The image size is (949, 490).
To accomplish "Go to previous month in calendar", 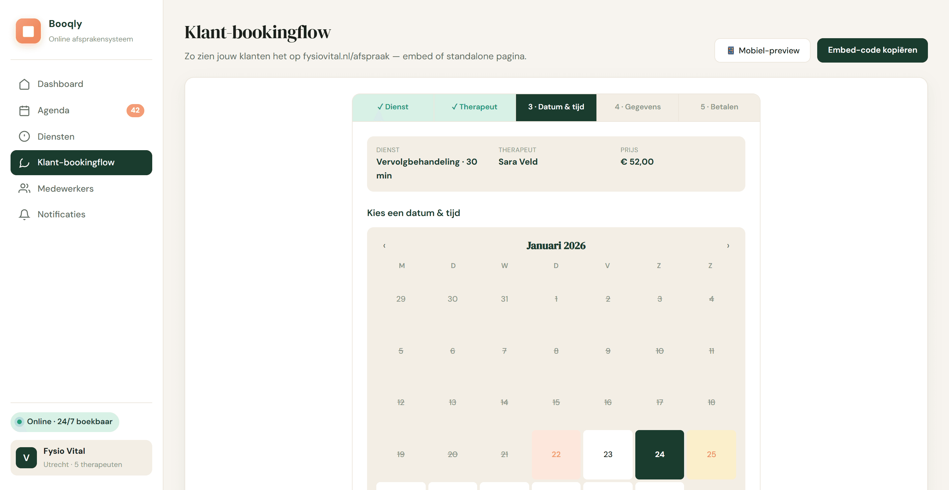I will (x=384, y=246).
